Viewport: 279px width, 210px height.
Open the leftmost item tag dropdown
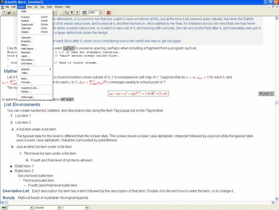click(x=31, y=208)
